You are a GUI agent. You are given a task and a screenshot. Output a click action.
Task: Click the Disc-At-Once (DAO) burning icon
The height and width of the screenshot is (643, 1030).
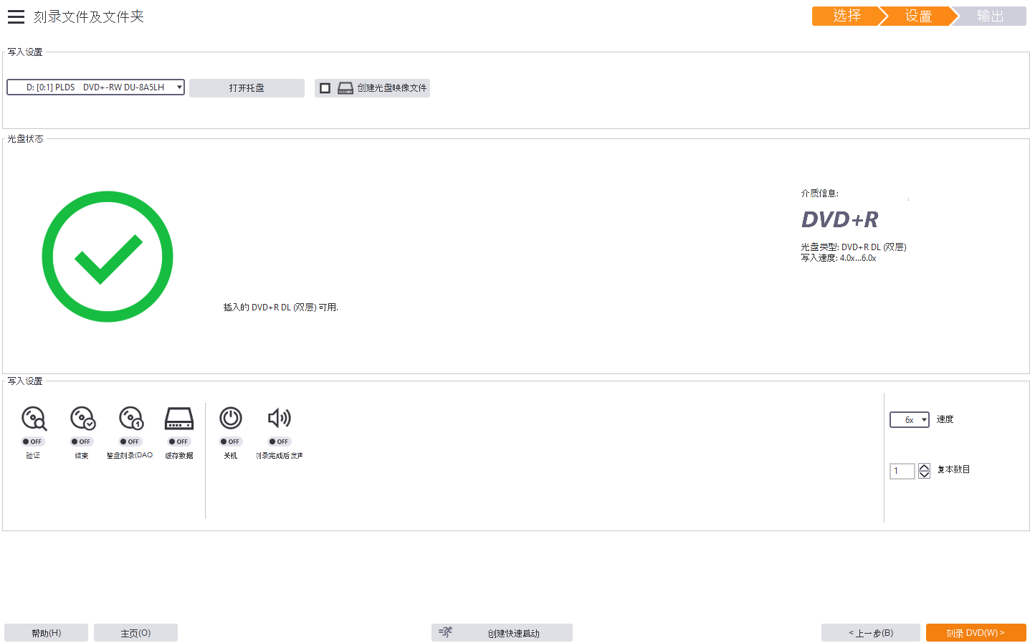(131, 418)
